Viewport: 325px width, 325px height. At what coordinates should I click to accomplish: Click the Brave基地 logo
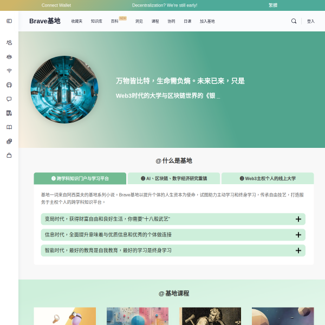click(45, 21)
